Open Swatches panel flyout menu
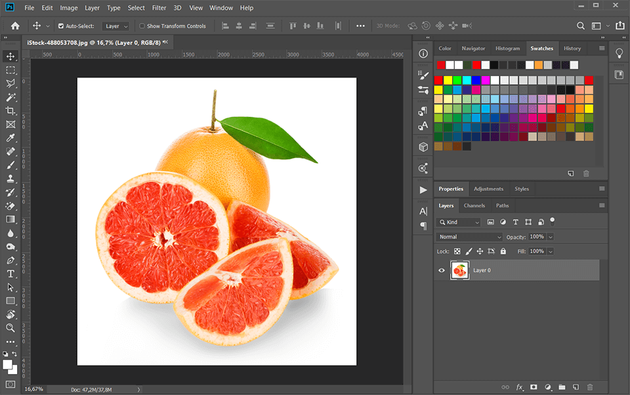This screenshot has width=630, height=395. pyautogui.click(x=602, y=48)
